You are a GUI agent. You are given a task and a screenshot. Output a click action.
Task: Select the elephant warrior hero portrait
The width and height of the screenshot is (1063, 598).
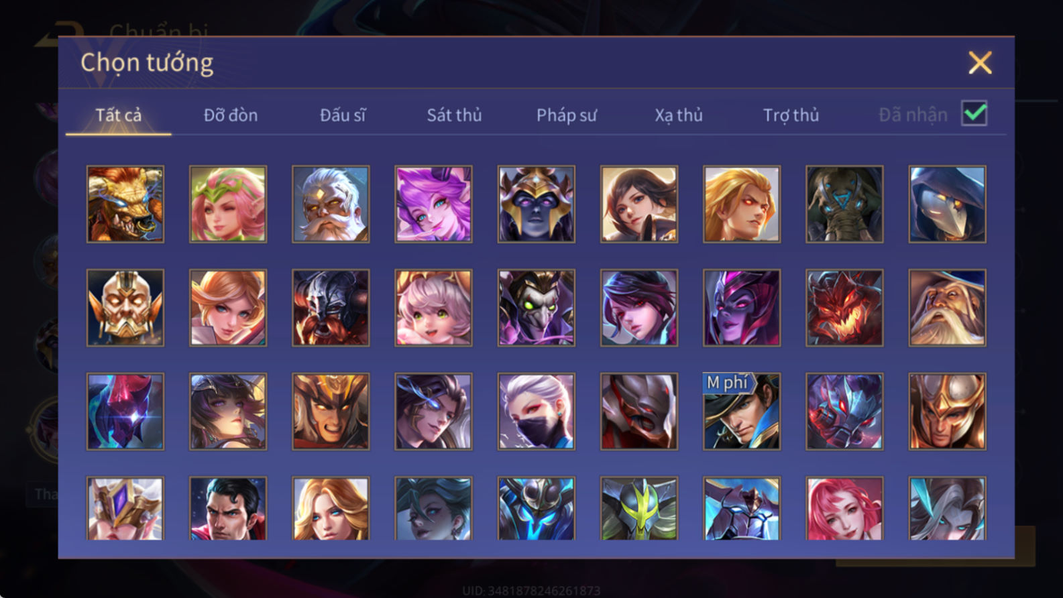(x=844, y=204)
